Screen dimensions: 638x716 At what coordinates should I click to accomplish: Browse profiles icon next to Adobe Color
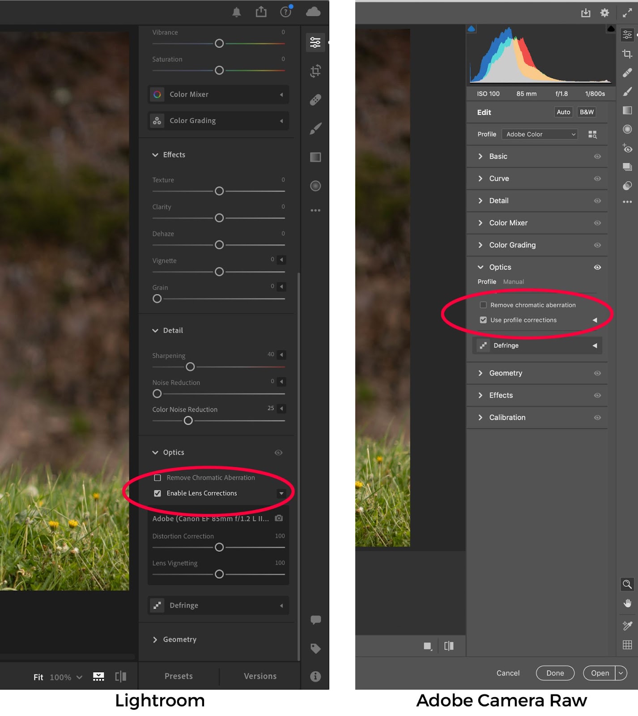coord(592,134)
